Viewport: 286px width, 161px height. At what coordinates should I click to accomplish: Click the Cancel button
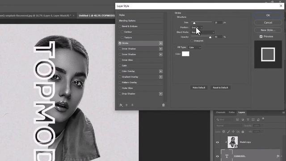268,23
